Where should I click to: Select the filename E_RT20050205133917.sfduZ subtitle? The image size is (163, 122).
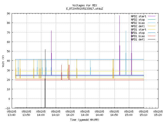[x=85, y=9]
